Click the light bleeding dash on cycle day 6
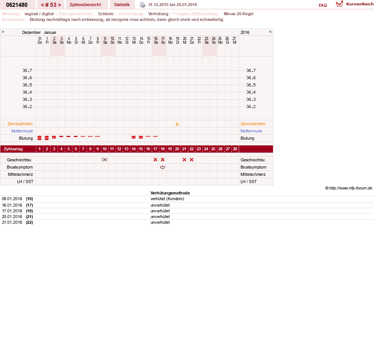 tap(75, 137)
